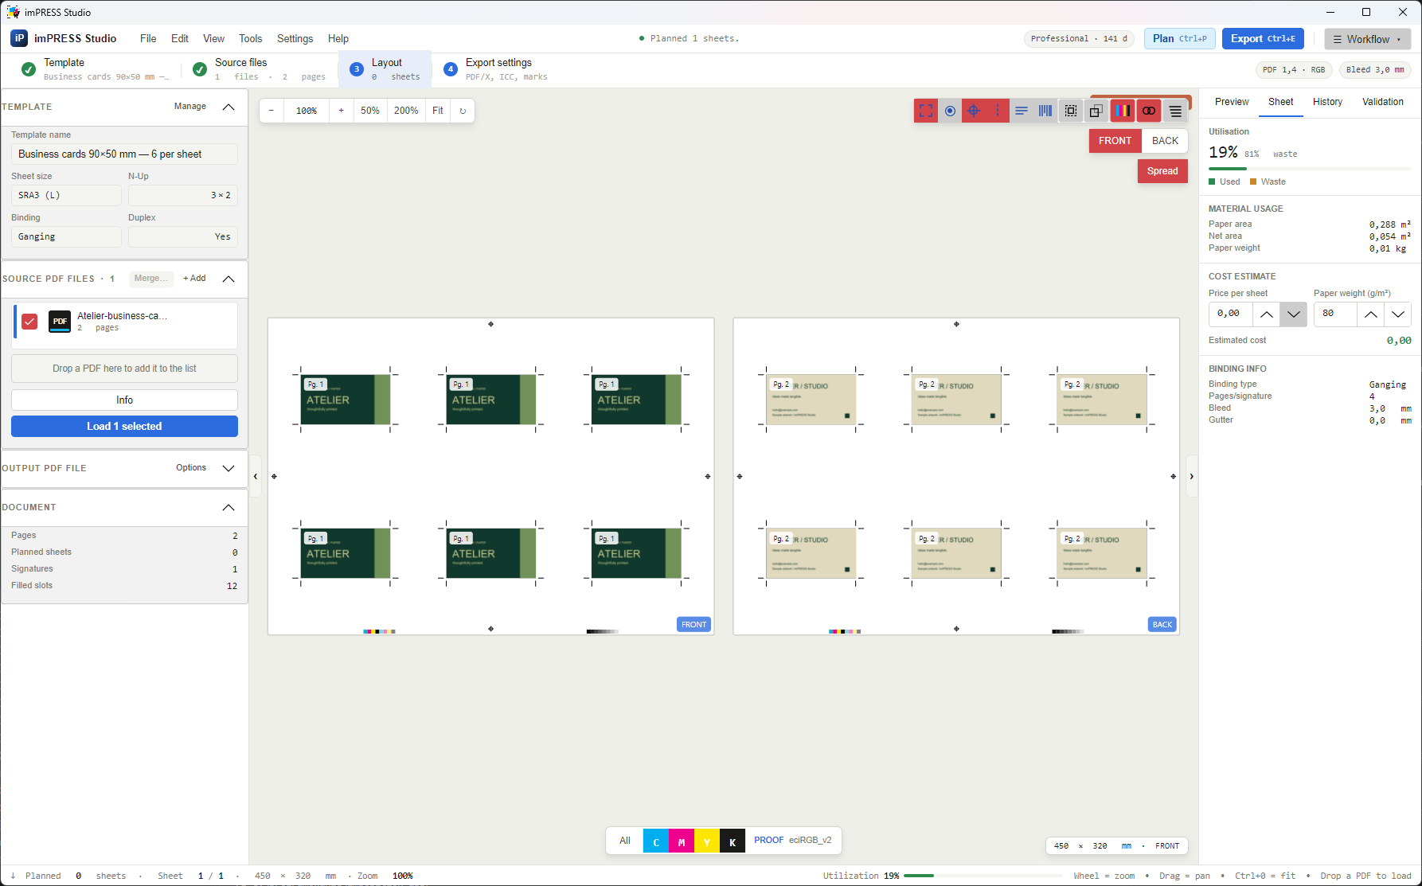Select the Cyan separation swatch
Viewport: 1422px width, 886px height.
[x=656, y=841]
